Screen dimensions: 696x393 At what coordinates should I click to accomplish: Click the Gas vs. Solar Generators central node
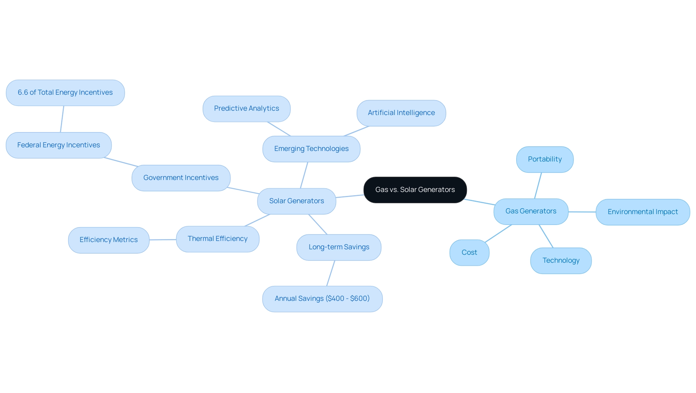point(414,189)
